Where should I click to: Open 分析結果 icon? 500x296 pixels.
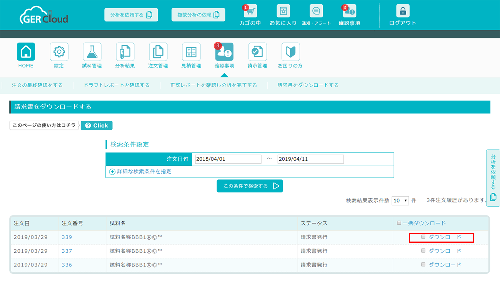(x=125, y=52)
